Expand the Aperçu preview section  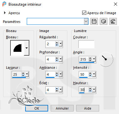(5, 13)
